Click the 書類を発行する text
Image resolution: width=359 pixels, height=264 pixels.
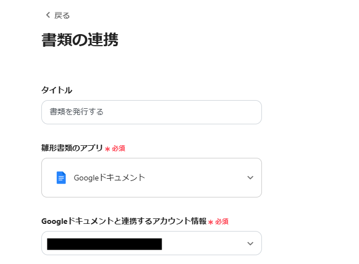click(x=77, y=112)
